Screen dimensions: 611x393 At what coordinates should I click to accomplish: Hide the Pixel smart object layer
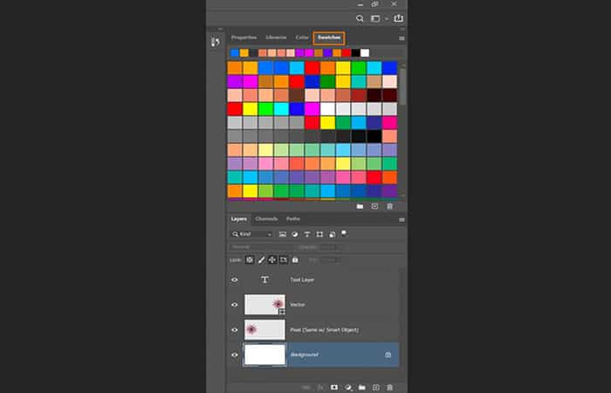click(x=235, y=330)
